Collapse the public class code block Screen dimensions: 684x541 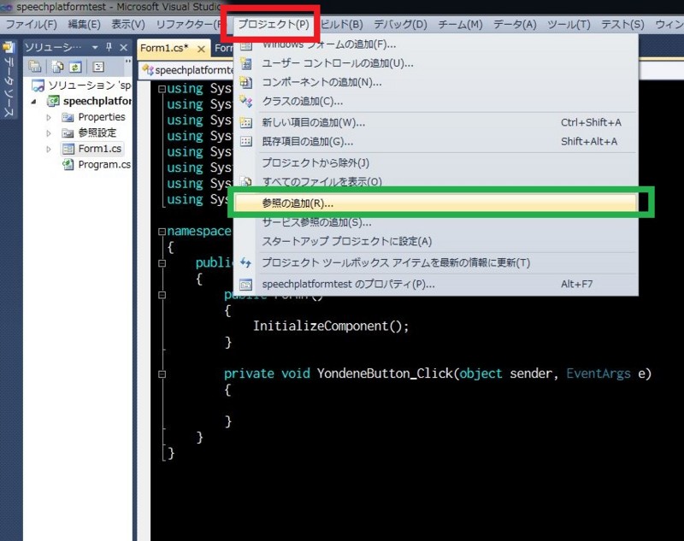pos(162,263)
